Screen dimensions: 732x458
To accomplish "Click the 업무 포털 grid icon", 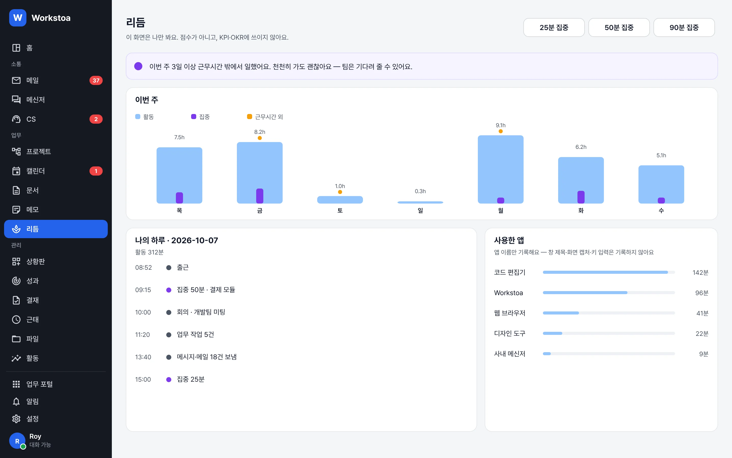I will click(x=16, y=384).
